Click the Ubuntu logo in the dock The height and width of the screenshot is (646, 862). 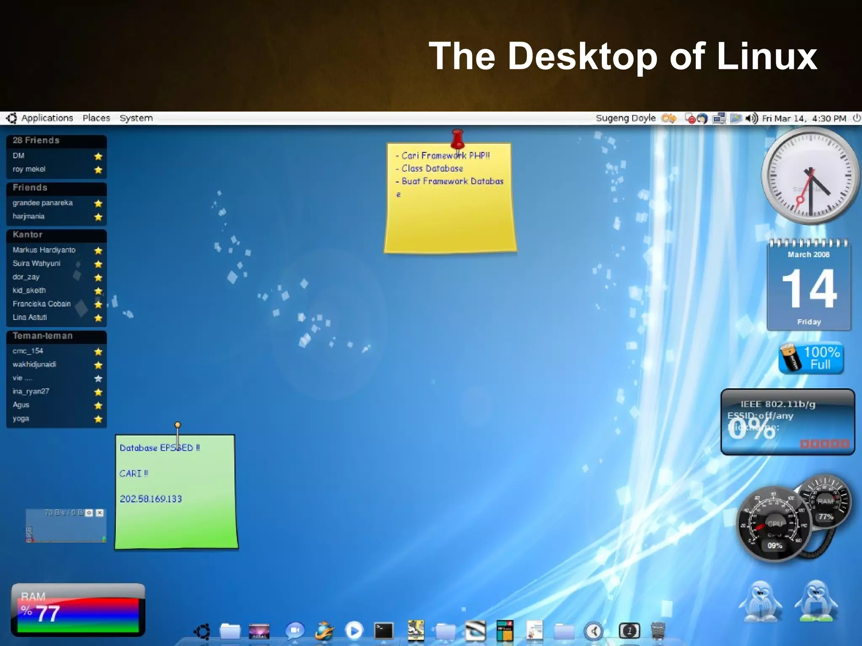pos(203,631)
